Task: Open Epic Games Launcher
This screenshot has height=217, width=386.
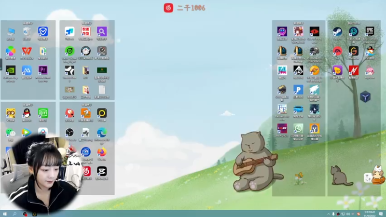Action: [370, 32]
